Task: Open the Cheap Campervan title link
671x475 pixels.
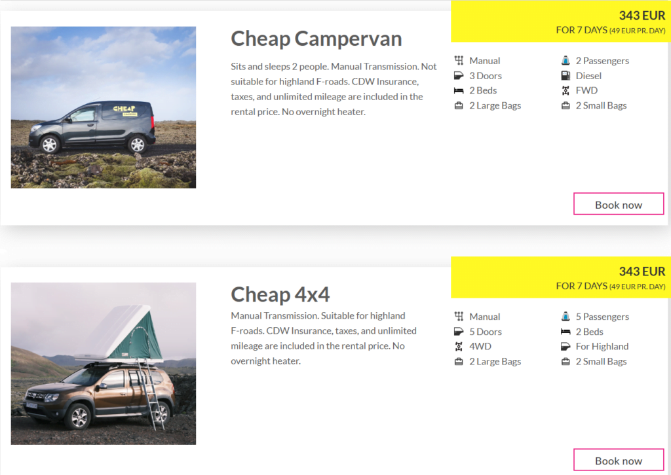Action: [316, 39]
